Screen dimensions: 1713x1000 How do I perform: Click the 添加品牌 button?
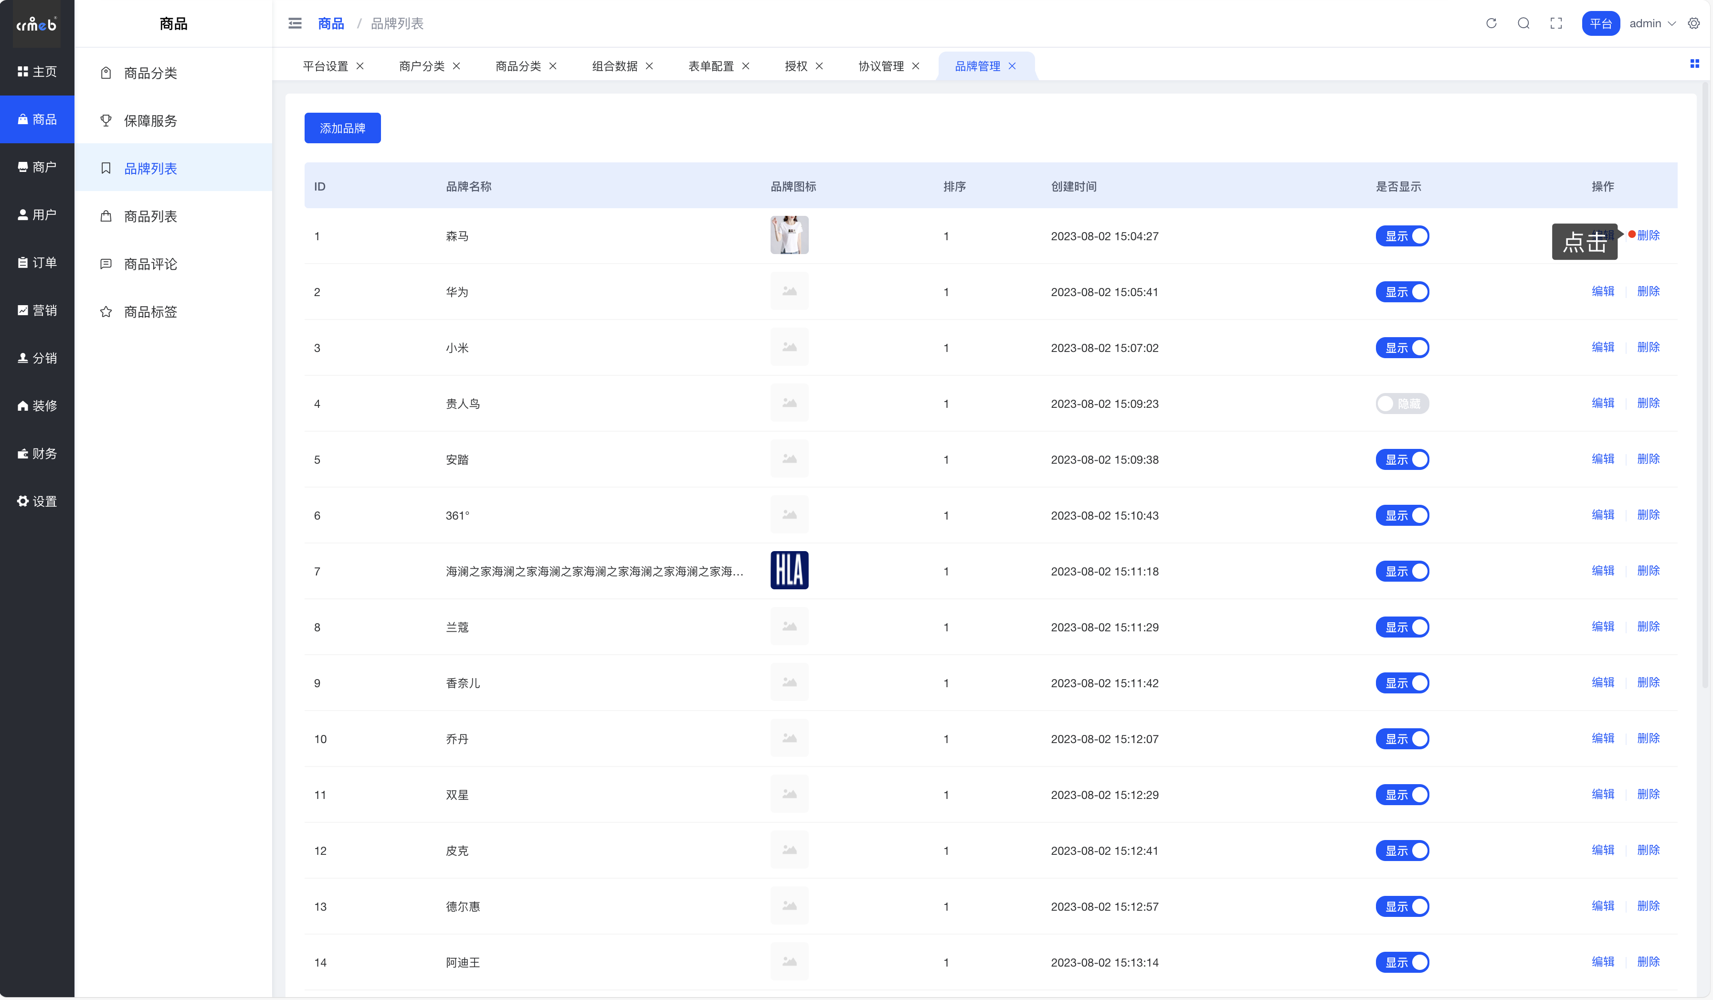(342, 128)
